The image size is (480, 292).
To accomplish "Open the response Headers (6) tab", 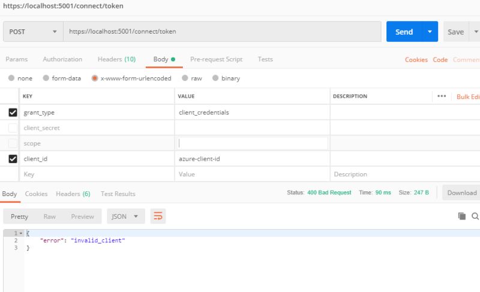I will [x=73, y=194].
